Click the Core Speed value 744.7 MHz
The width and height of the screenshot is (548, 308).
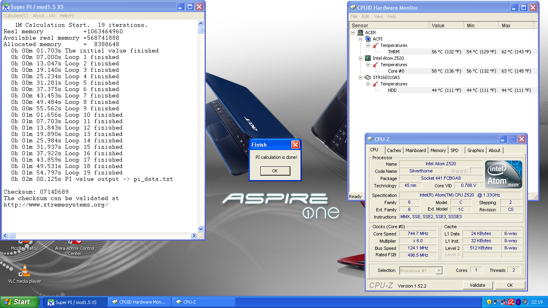[418, 234]
